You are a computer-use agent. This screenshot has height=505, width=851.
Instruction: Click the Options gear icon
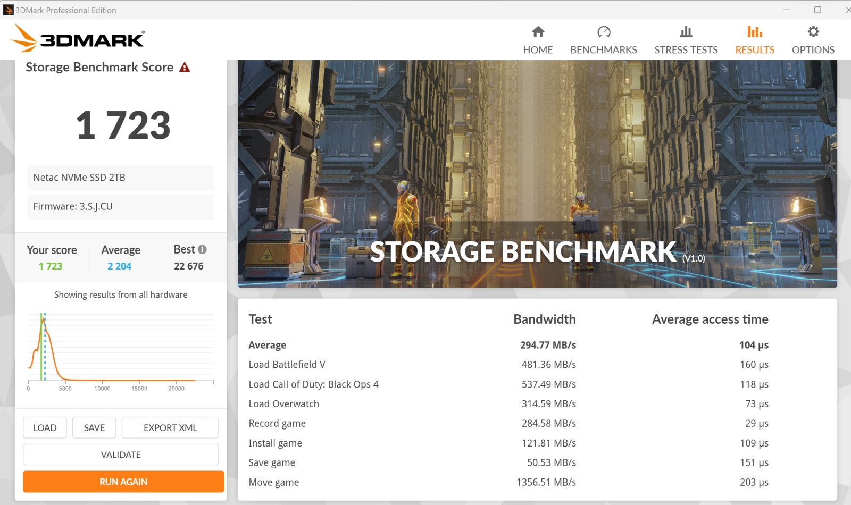click(813, 32)
